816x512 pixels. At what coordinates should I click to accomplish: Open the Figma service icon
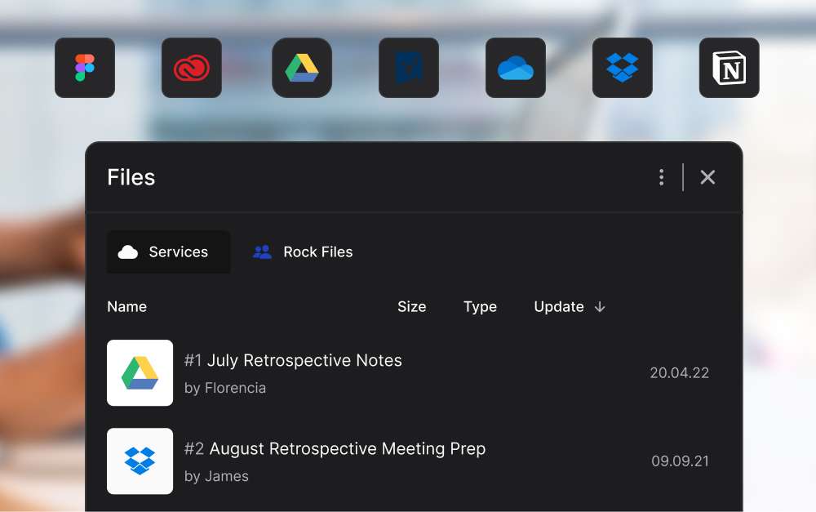[x=85, y=68]
